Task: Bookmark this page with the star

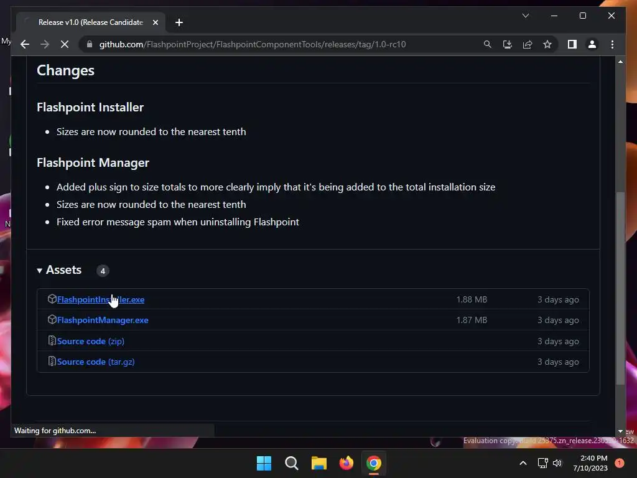Action: (x=547, y=44)
